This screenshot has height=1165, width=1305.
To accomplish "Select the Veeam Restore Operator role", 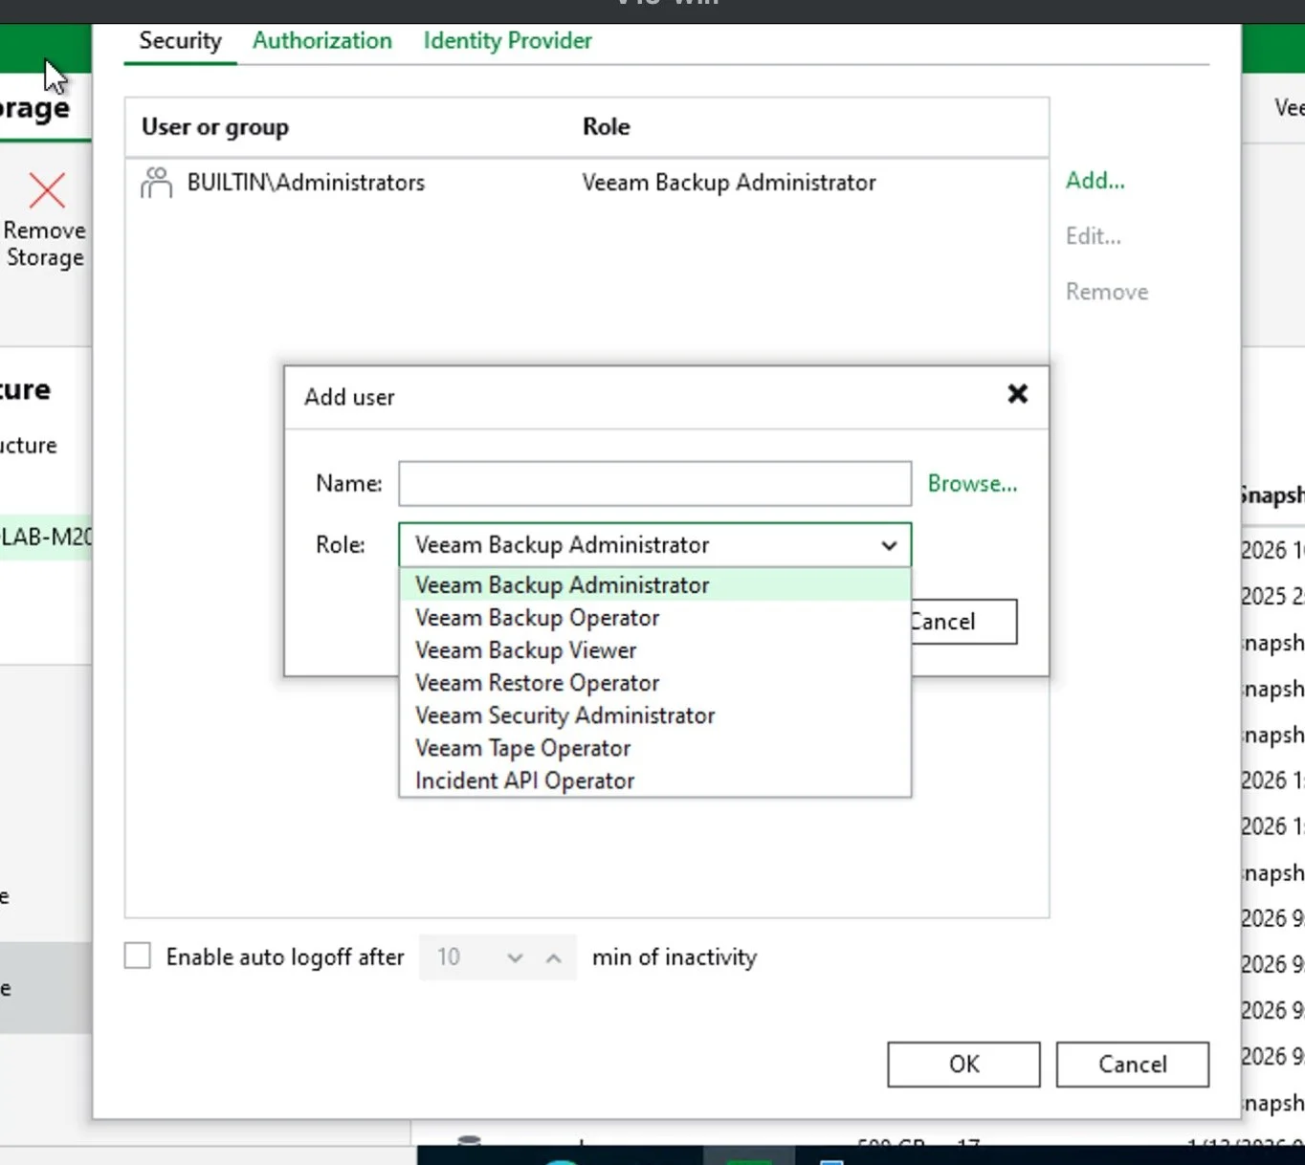I will tap(536, 682).
